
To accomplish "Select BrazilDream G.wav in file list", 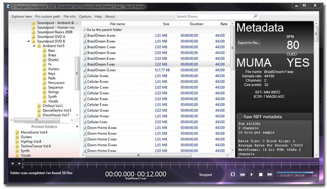I will tap(102, 70).
